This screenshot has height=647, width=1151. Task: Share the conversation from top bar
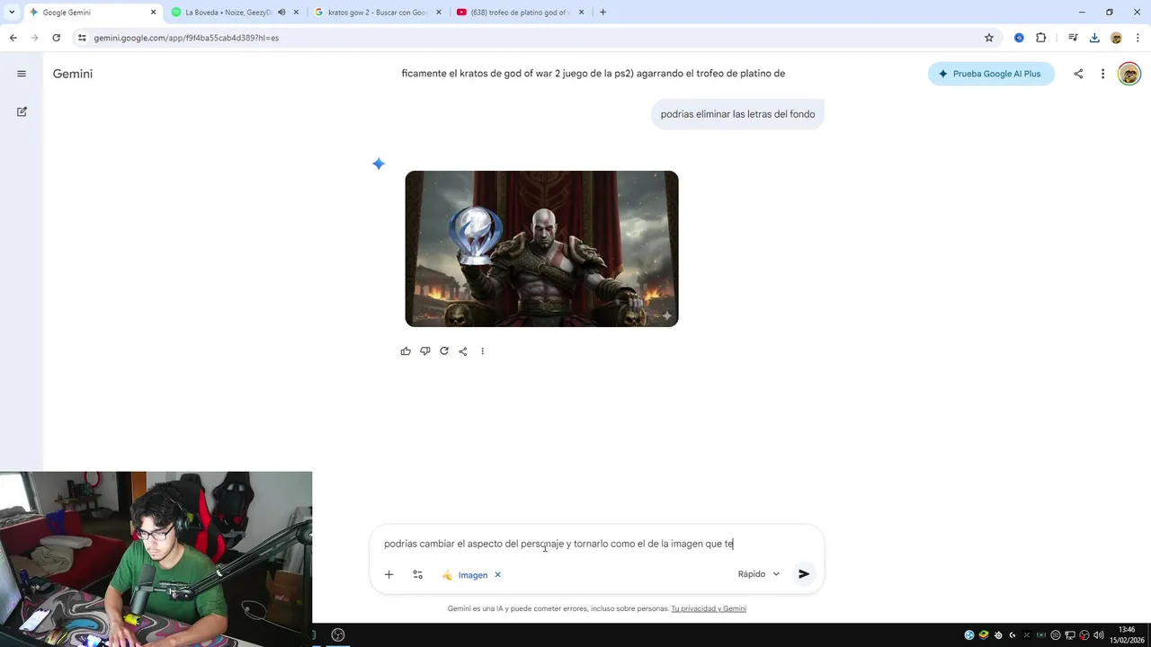click(1078, 74)
